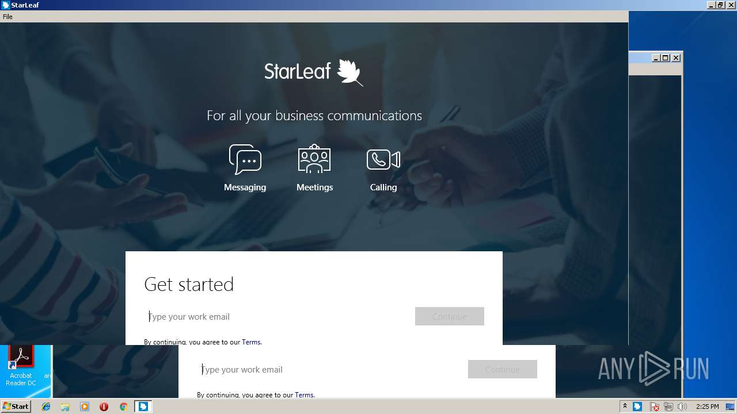Click the Meetings people icon
The height and width of the screenshot is (414, 737).
pyautogui.click(x=314, y=159)
